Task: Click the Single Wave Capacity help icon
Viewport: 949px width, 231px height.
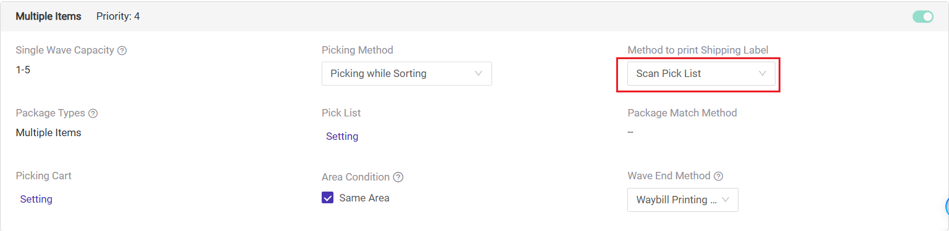Action: click(x=122, y=51)
